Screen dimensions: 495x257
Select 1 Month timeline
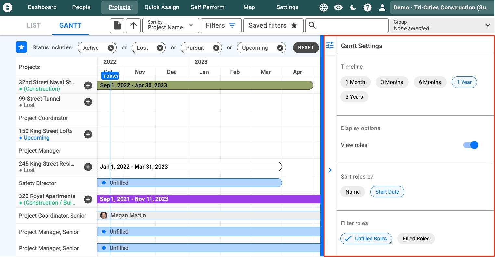pyautogui.click(x=355, y=82)
